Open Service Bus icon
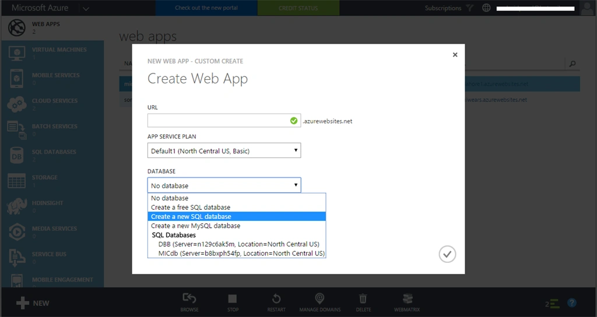597x317 pixels. tap(17, 257)
